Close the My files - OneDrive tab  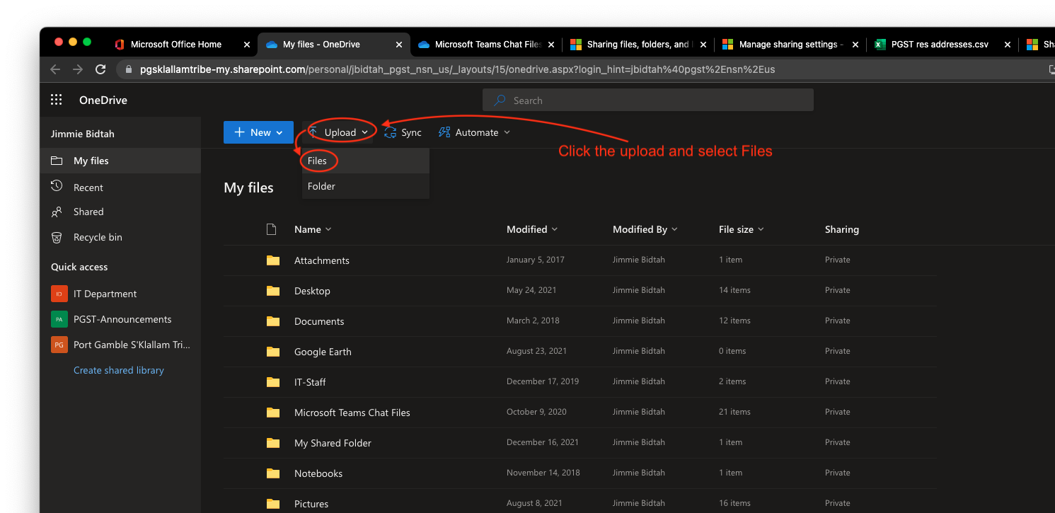399,44
